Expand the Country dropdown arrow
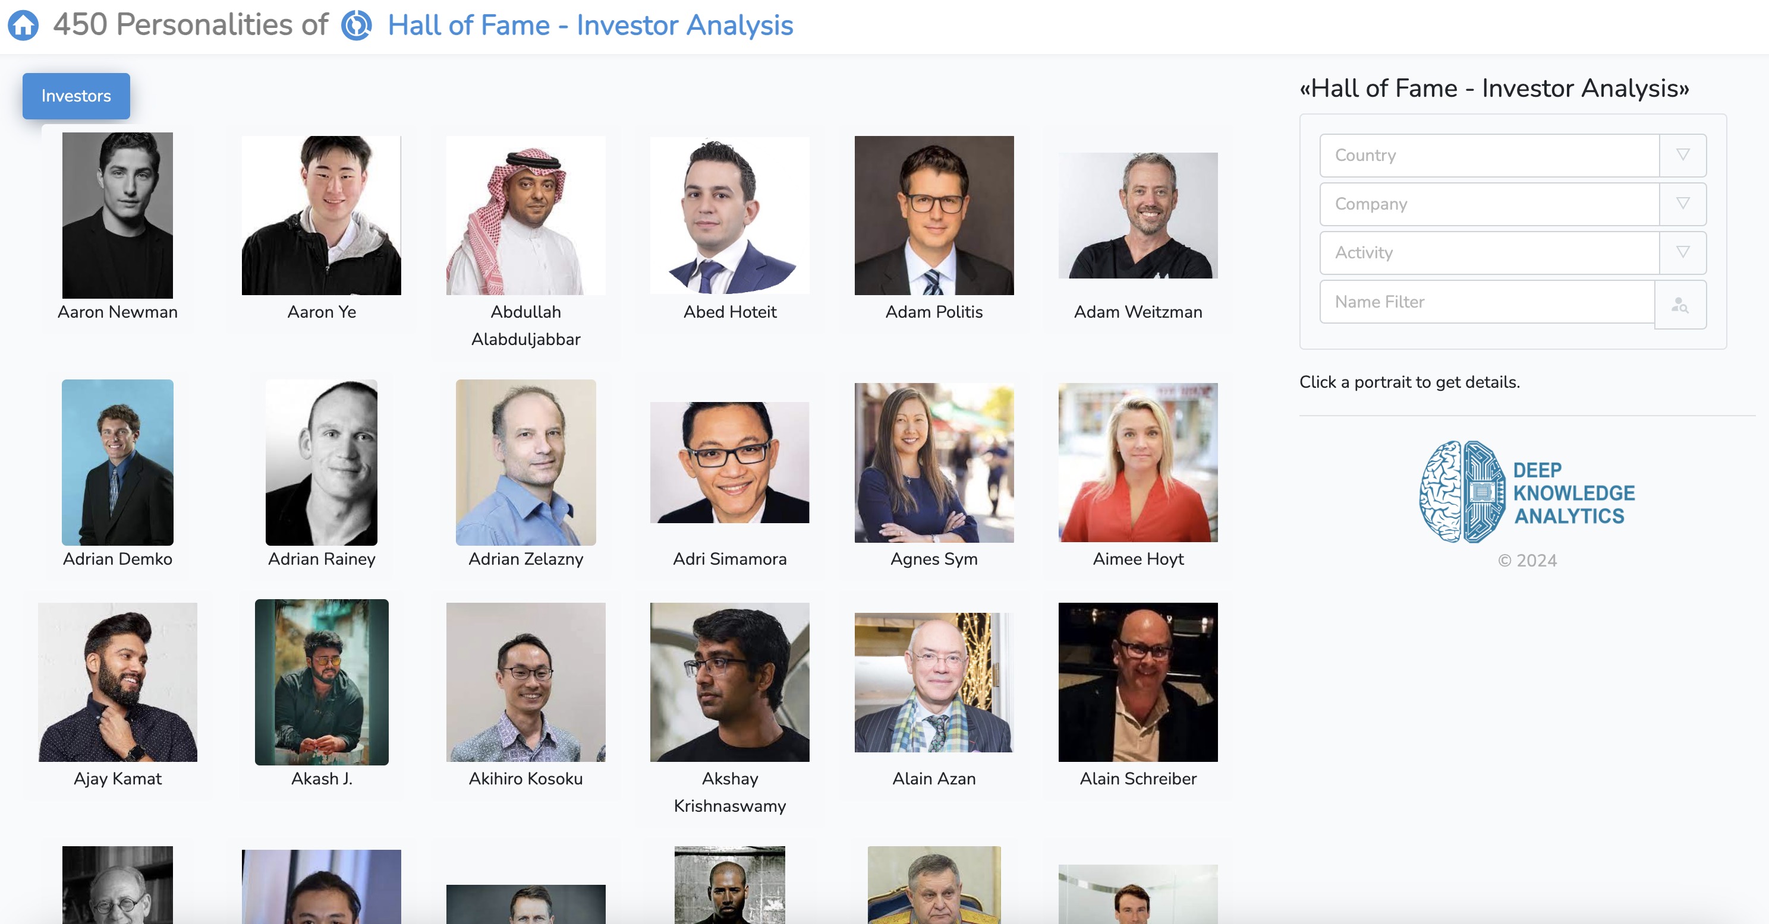1769x924 pixels. (1682, 155)
